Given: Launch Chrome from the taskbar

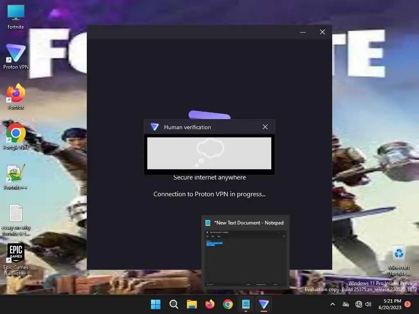Looking at the screenshot, I should click(228, 304).
